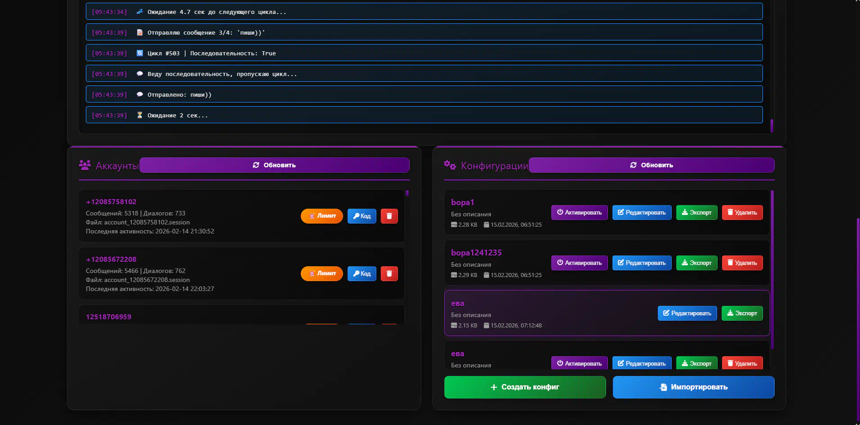The height and width of the screenshot is (425, 860).
Task: Click Код key button for +12085758102
Action: click(361, 216)
